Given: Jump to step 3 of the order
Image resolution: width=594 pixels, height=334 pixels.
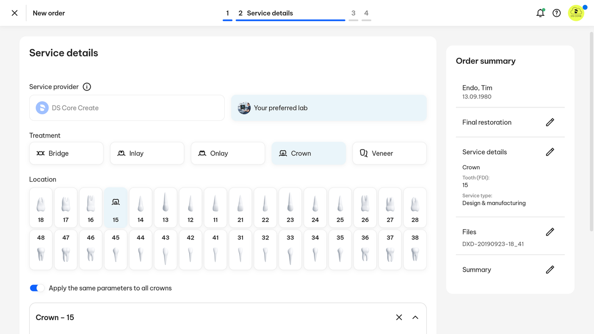Looking at the screenshot, I should point(353,13).
